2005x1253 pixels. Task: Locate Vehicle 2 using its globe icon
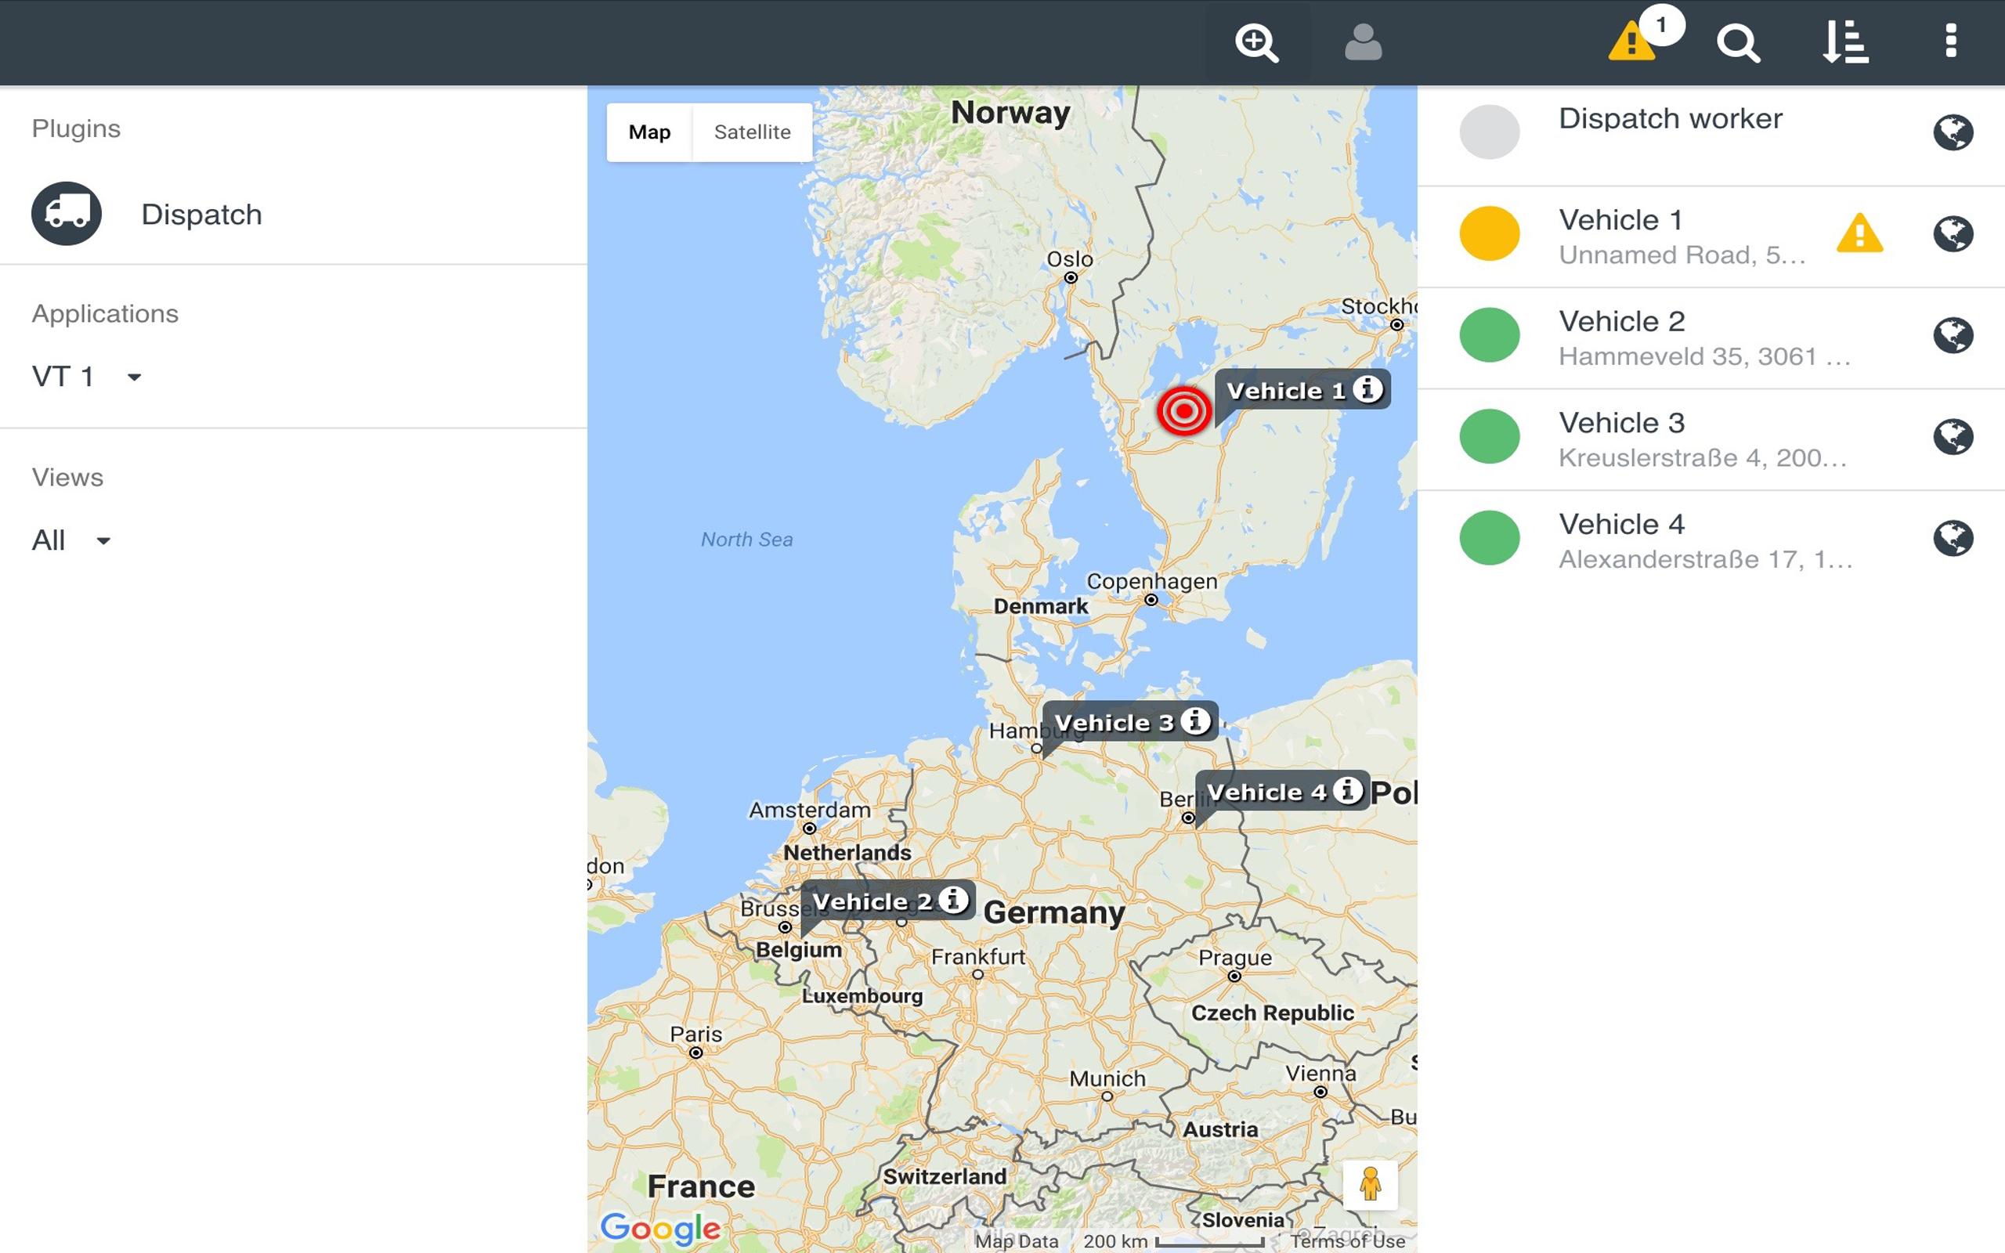(x=1953, y=336)
